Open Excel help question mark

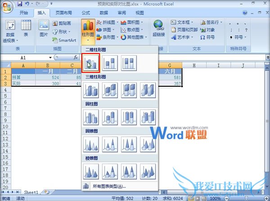click(245, 13)
